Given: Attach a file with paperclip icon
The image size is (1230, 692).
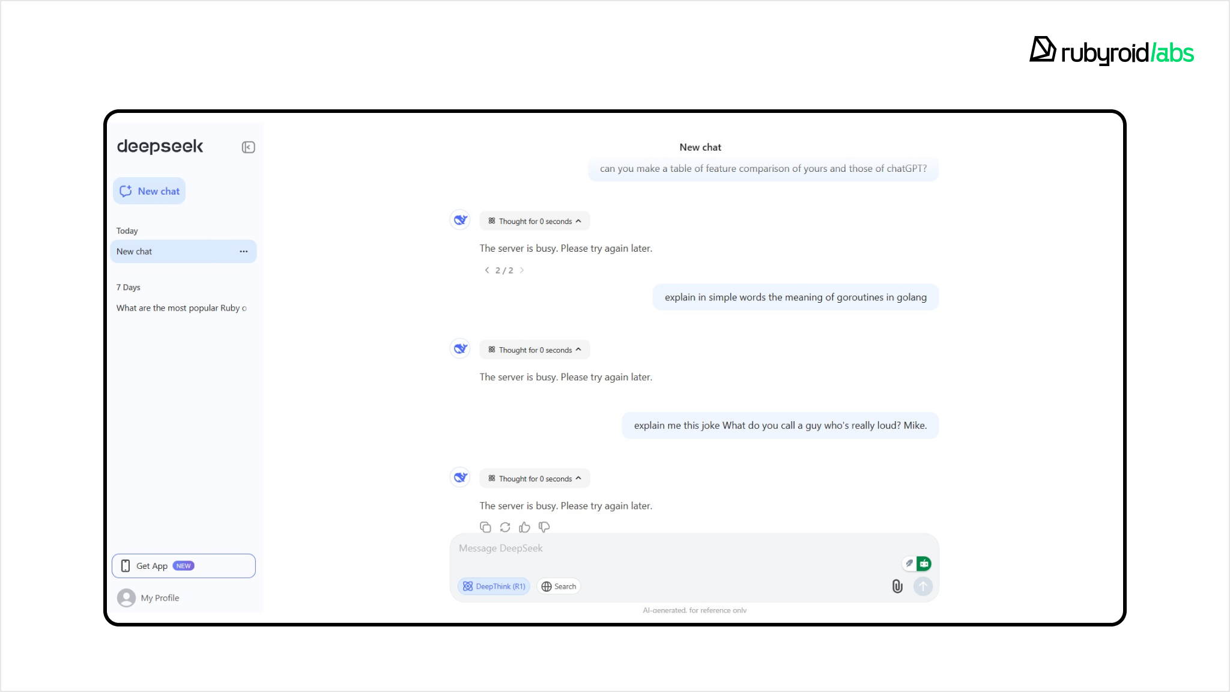Looking at the screenshot, I should click(897, 586).
